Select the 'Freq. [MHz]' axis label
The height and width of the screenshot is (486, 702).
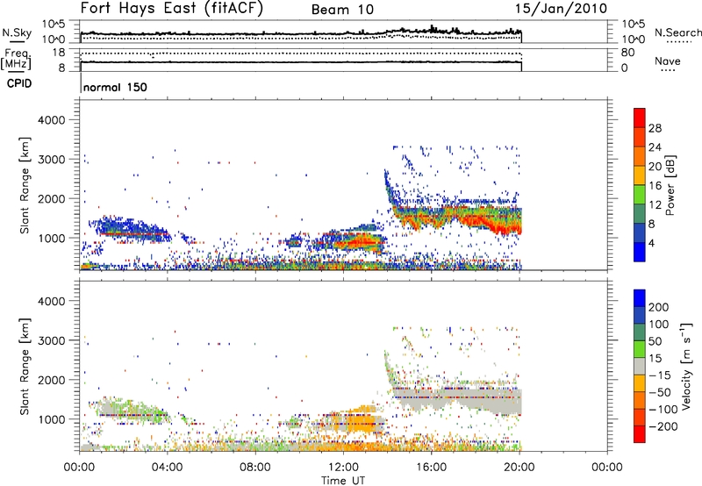tap(16, 60)
